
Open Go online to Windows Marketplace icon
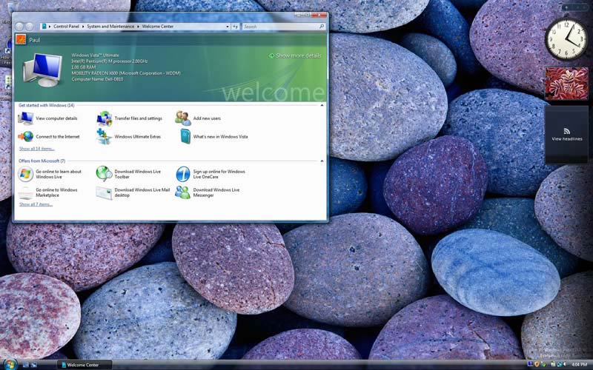pyautogui.click(x=25, y=192)
